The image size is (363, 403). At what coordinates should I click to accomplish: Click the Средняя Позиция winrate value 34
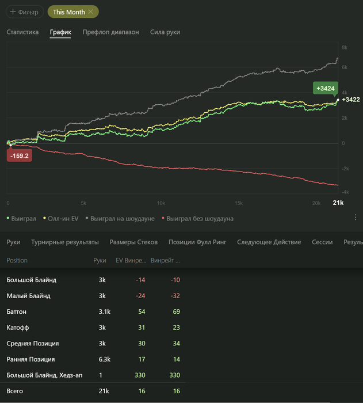[x=176, y=344]
